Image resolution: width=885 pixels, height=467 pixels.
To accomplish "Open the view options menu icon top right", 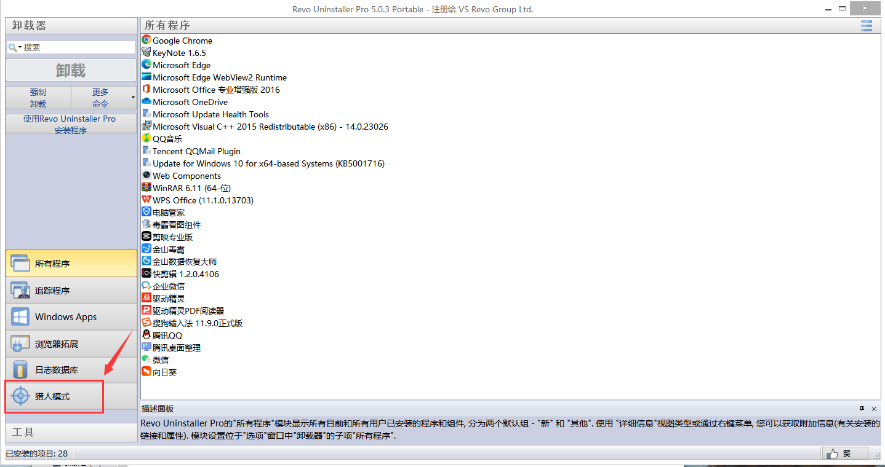I will pos(867,25).
